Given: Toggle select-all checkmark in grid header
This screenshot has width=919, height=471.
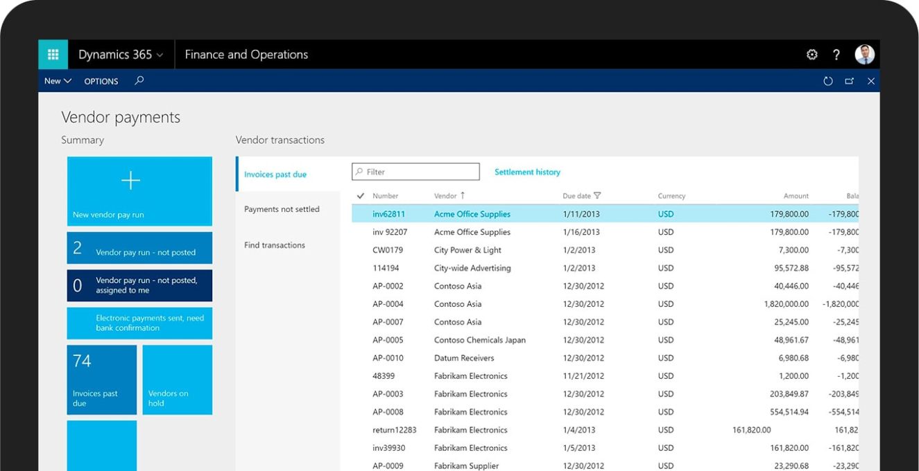Looking at the screenshot, I should [360, 196].
